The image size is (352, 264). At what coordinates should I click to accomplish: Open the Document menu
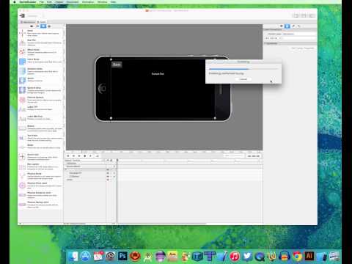coord(73,1)
